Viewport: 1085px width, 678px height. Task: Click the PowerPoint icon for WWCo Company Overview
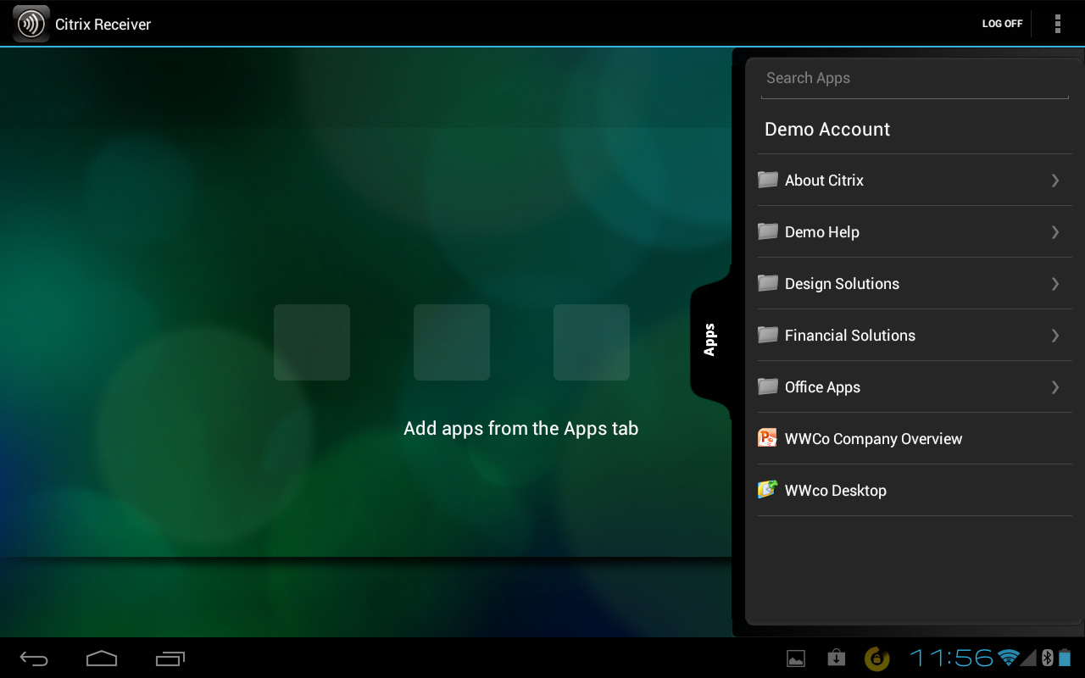click(x=768, y=438)
